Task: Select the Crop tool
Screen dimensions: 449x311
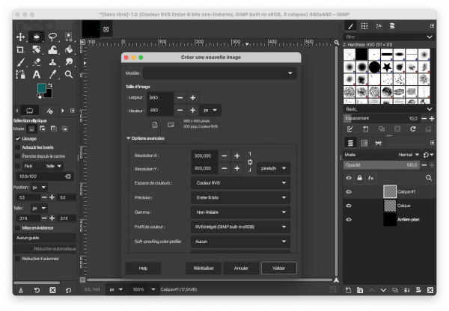Action: 20,49
